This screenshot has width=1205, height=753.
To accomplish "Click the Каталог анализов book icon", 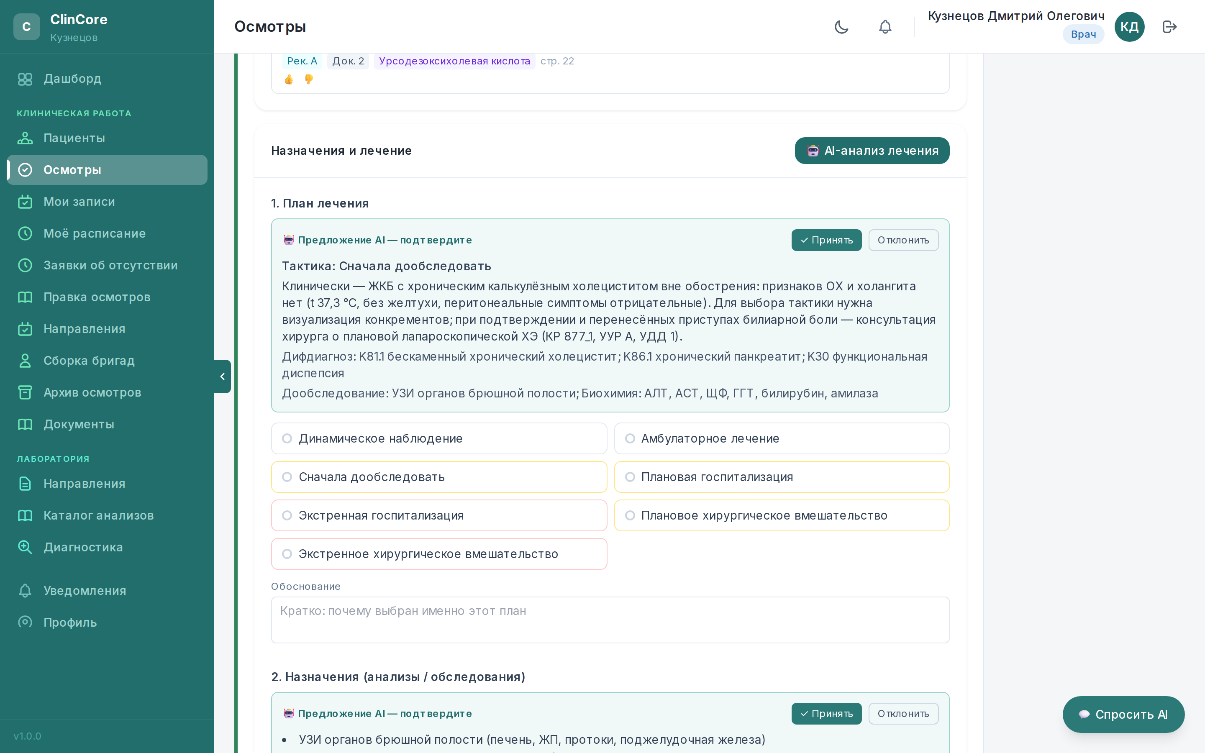I will [25, 516].
